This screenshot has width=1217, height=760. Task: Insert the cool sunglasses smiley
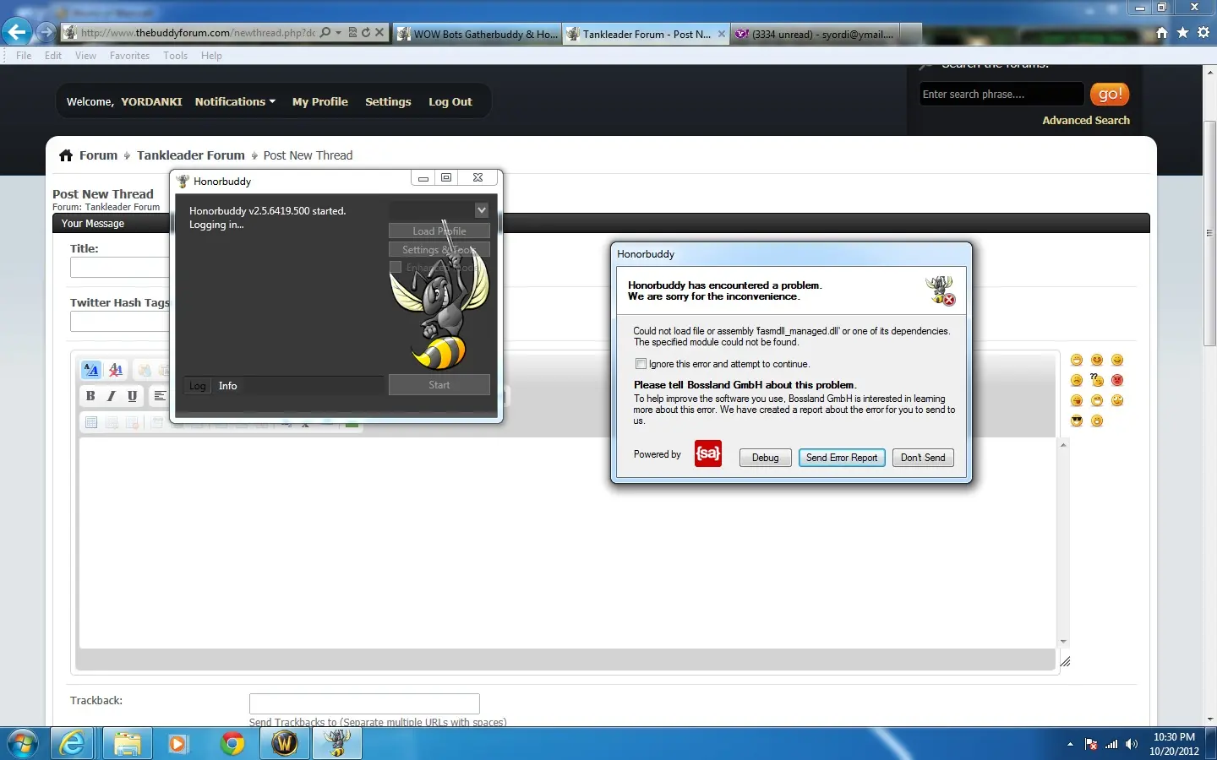point(1077,421)
